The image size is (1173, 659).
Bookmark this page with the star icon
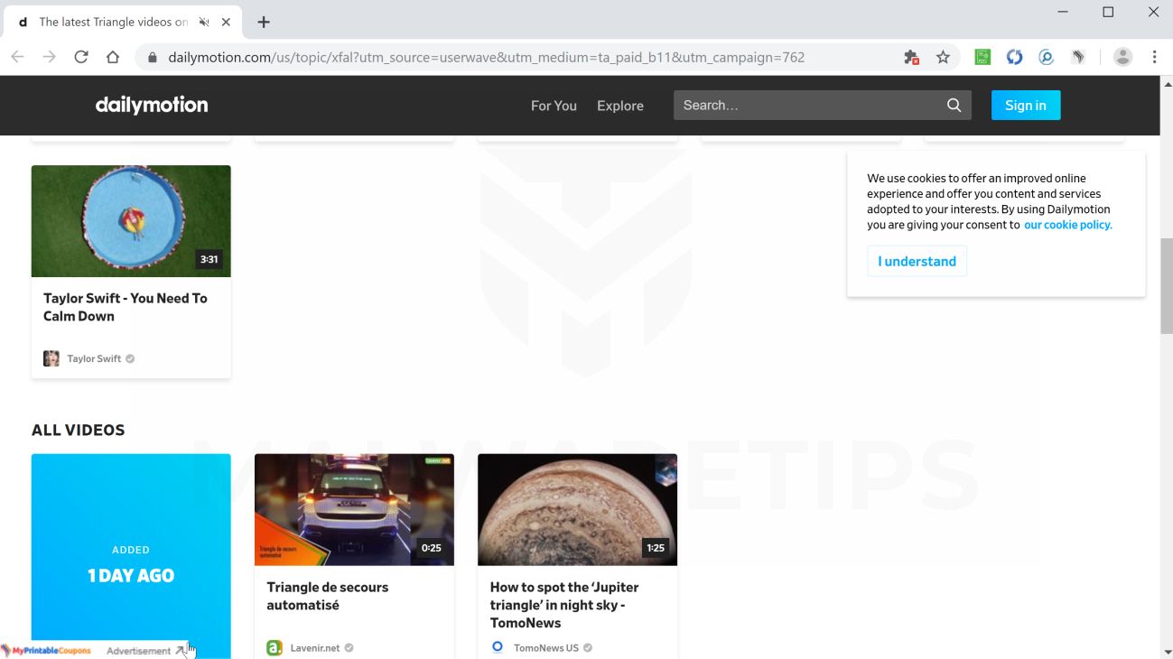pyautogui.click(x=943, y=57)
